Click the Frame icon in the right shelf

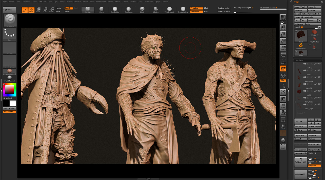click(283, 92)
